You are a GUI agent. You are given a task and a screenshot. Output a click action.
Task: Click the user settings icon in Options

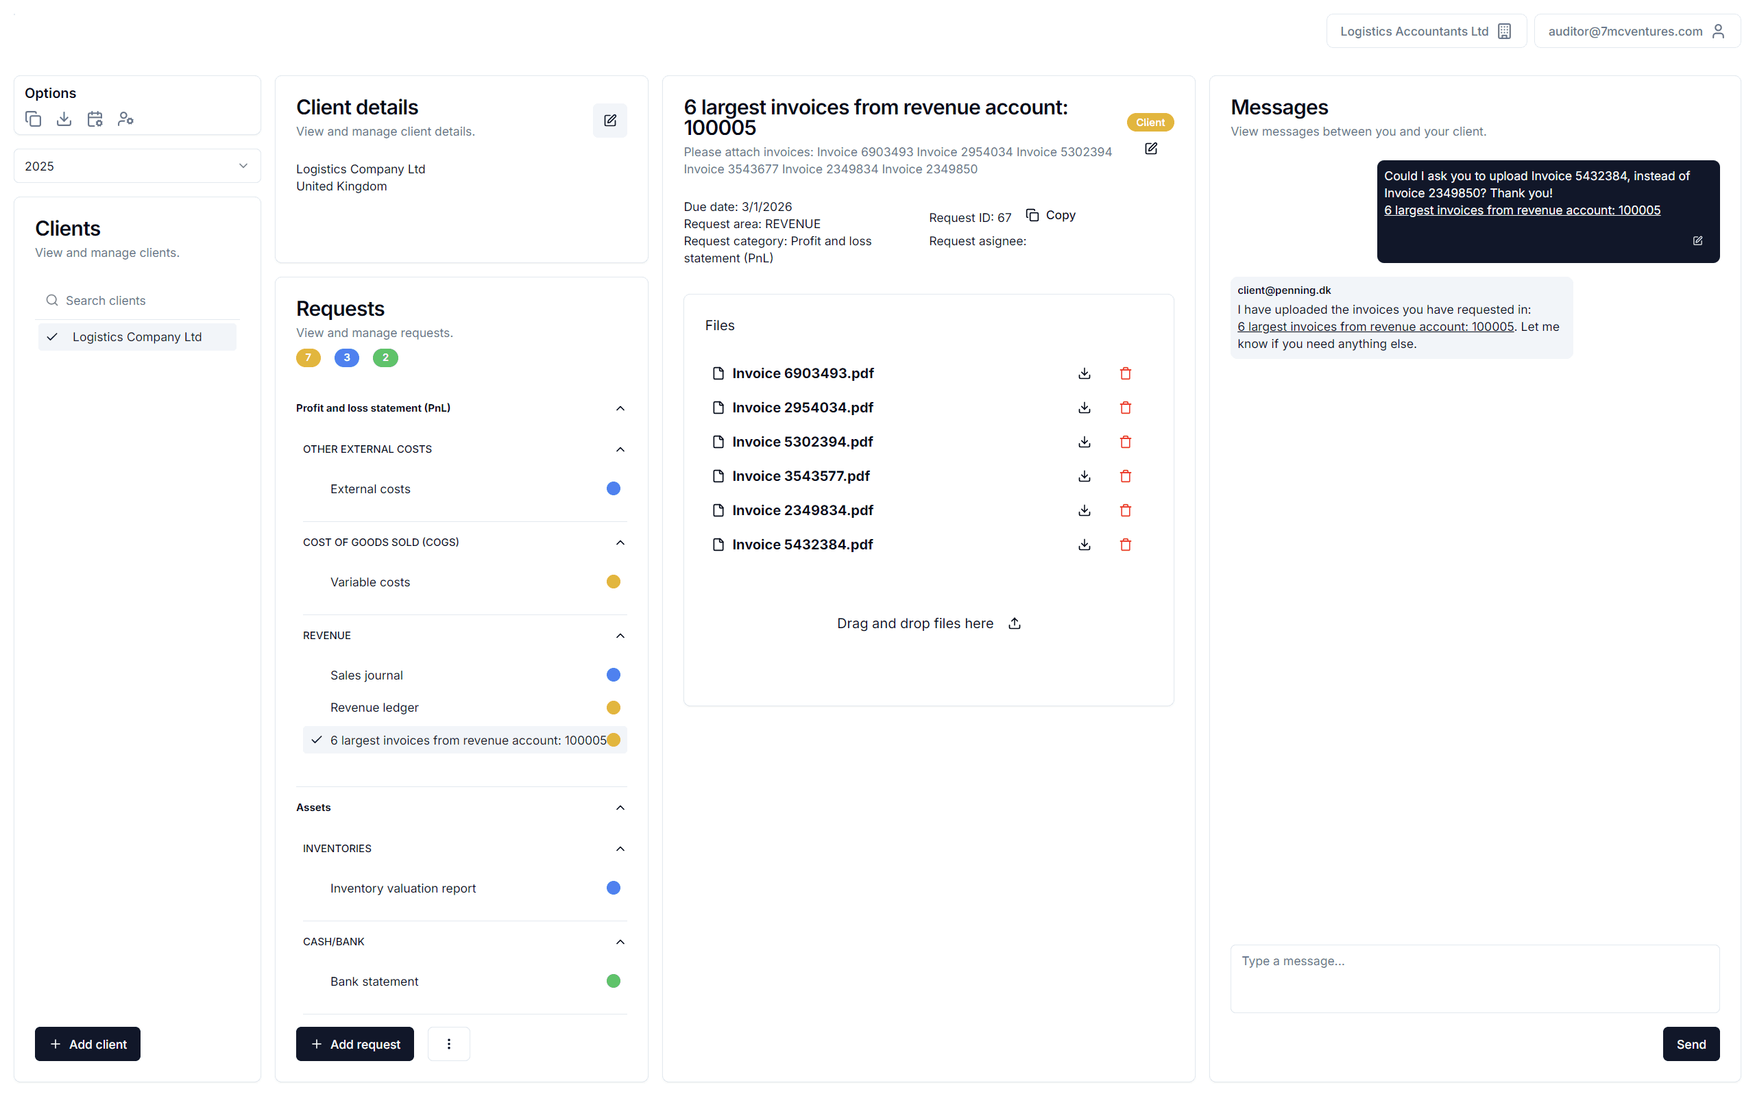126,118
